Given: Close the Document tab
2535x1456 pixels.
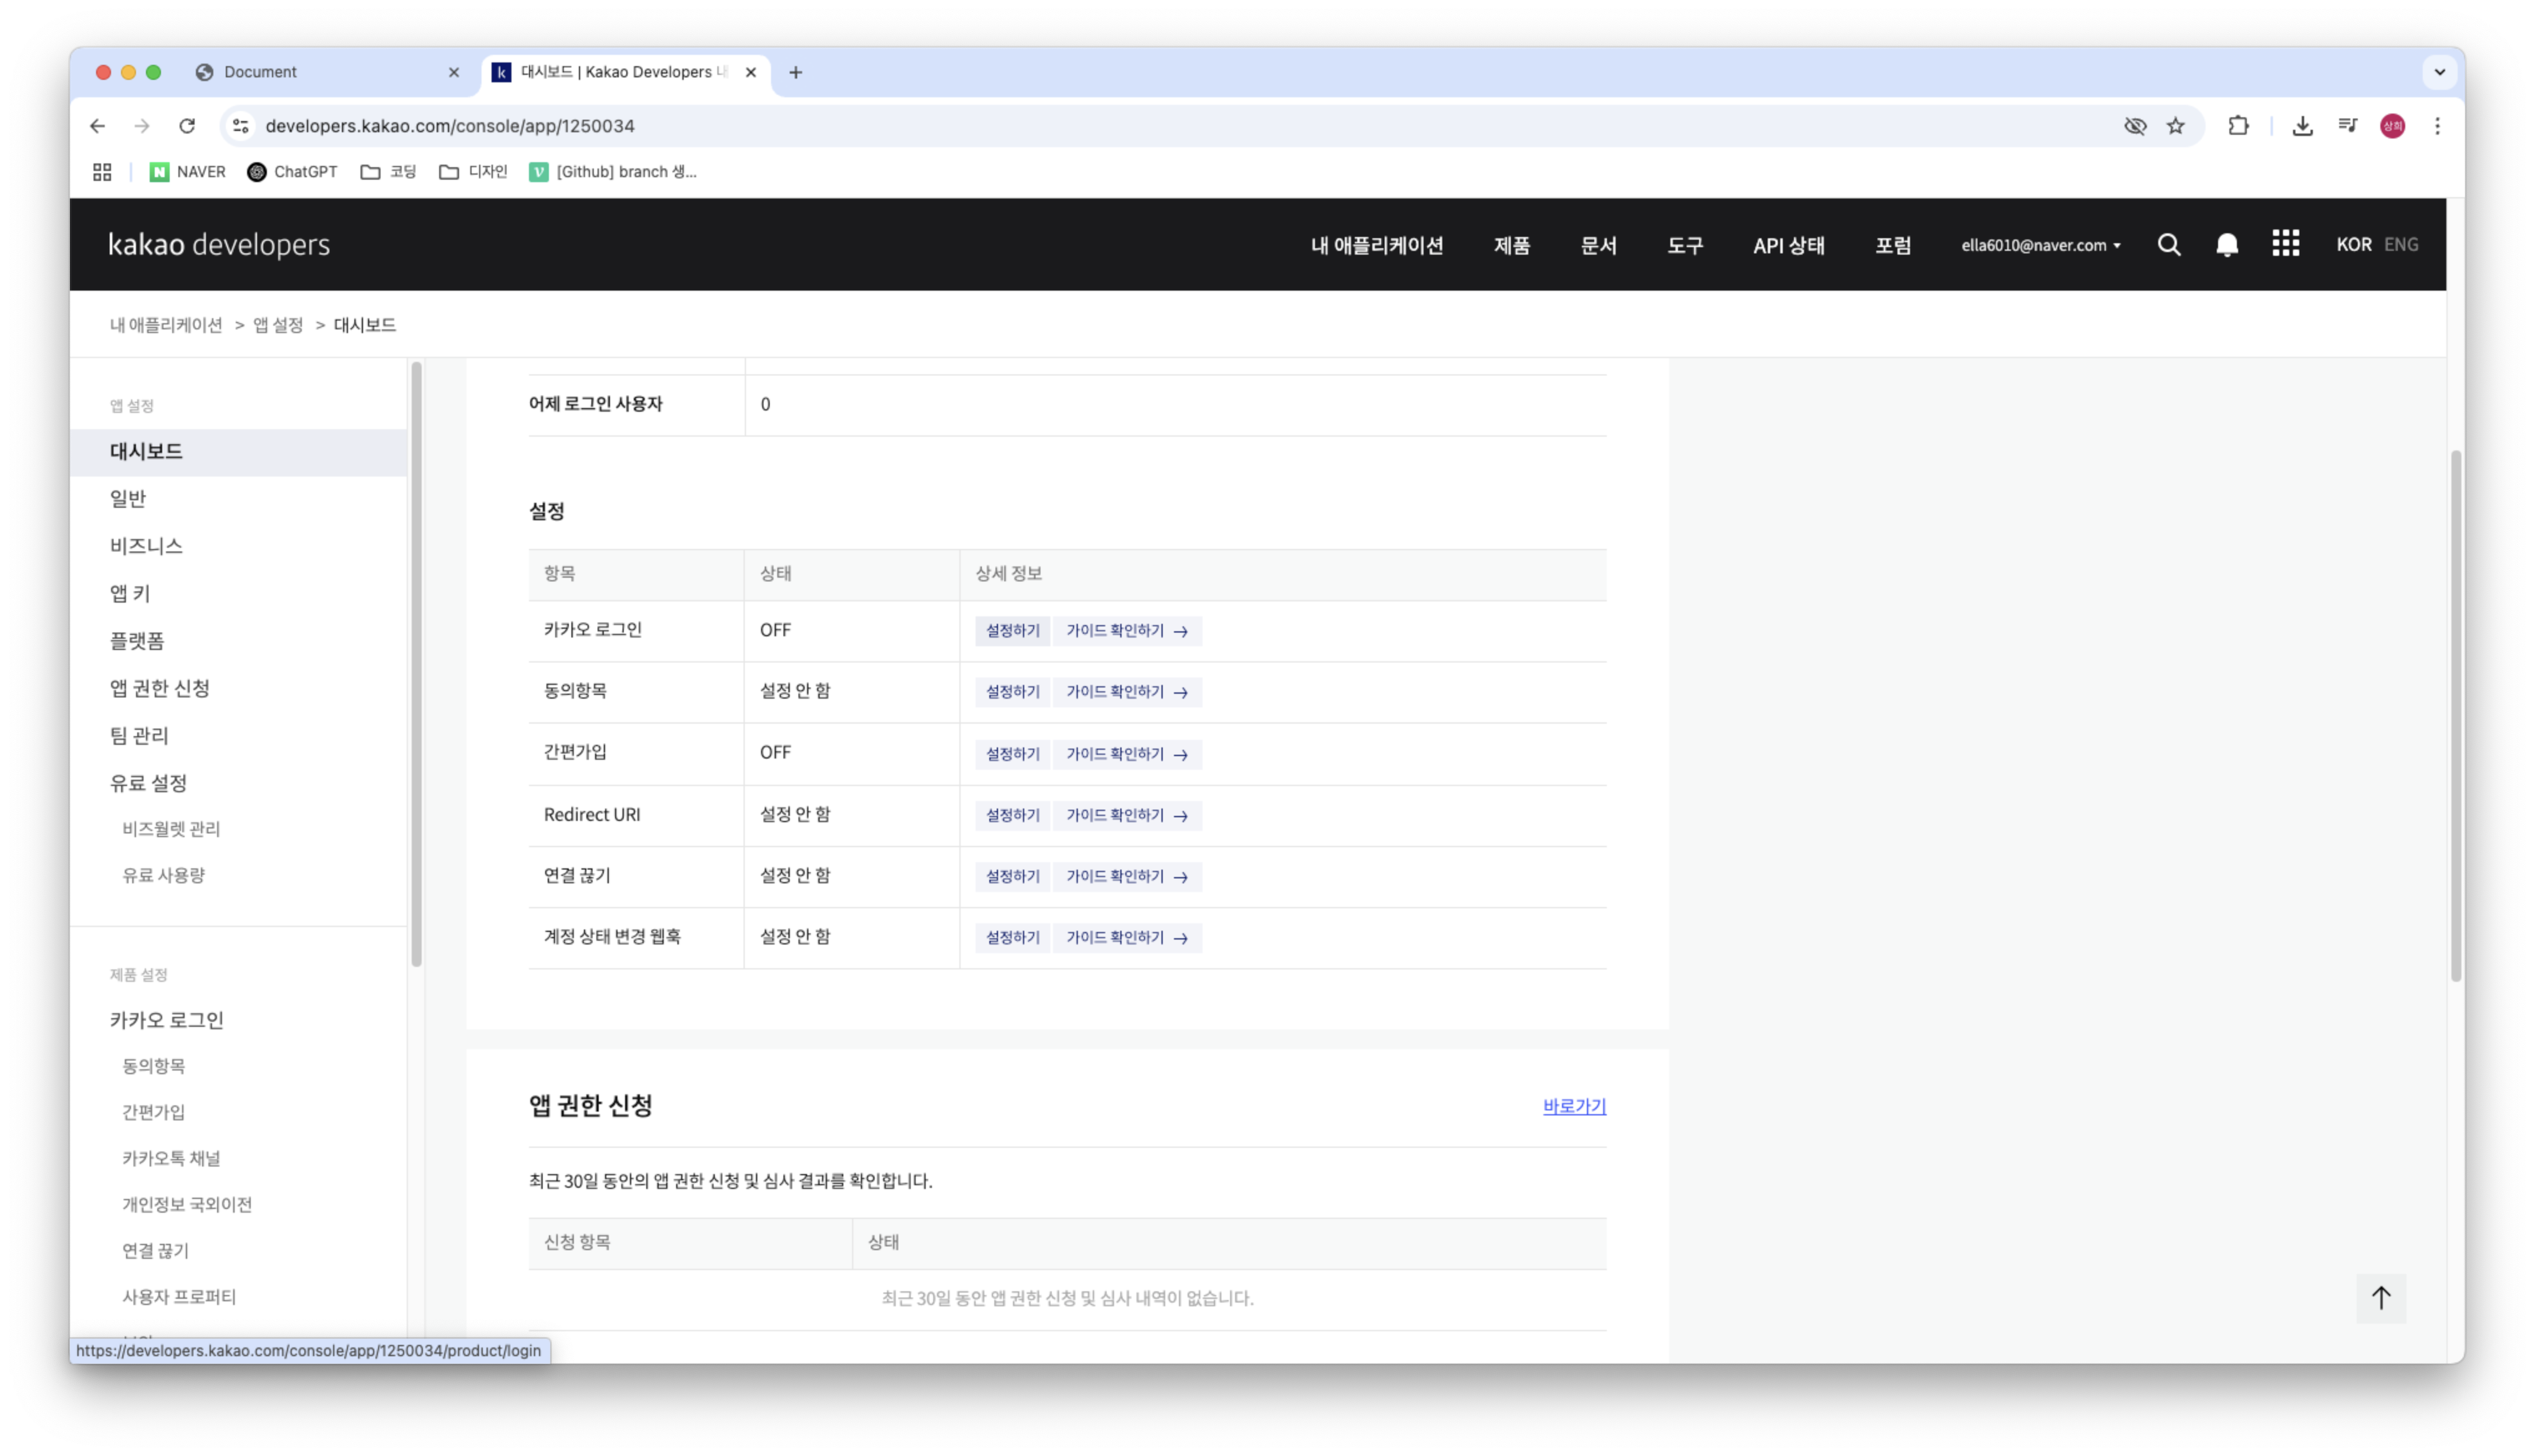Looking at the screenshot, I should (454, 72).
